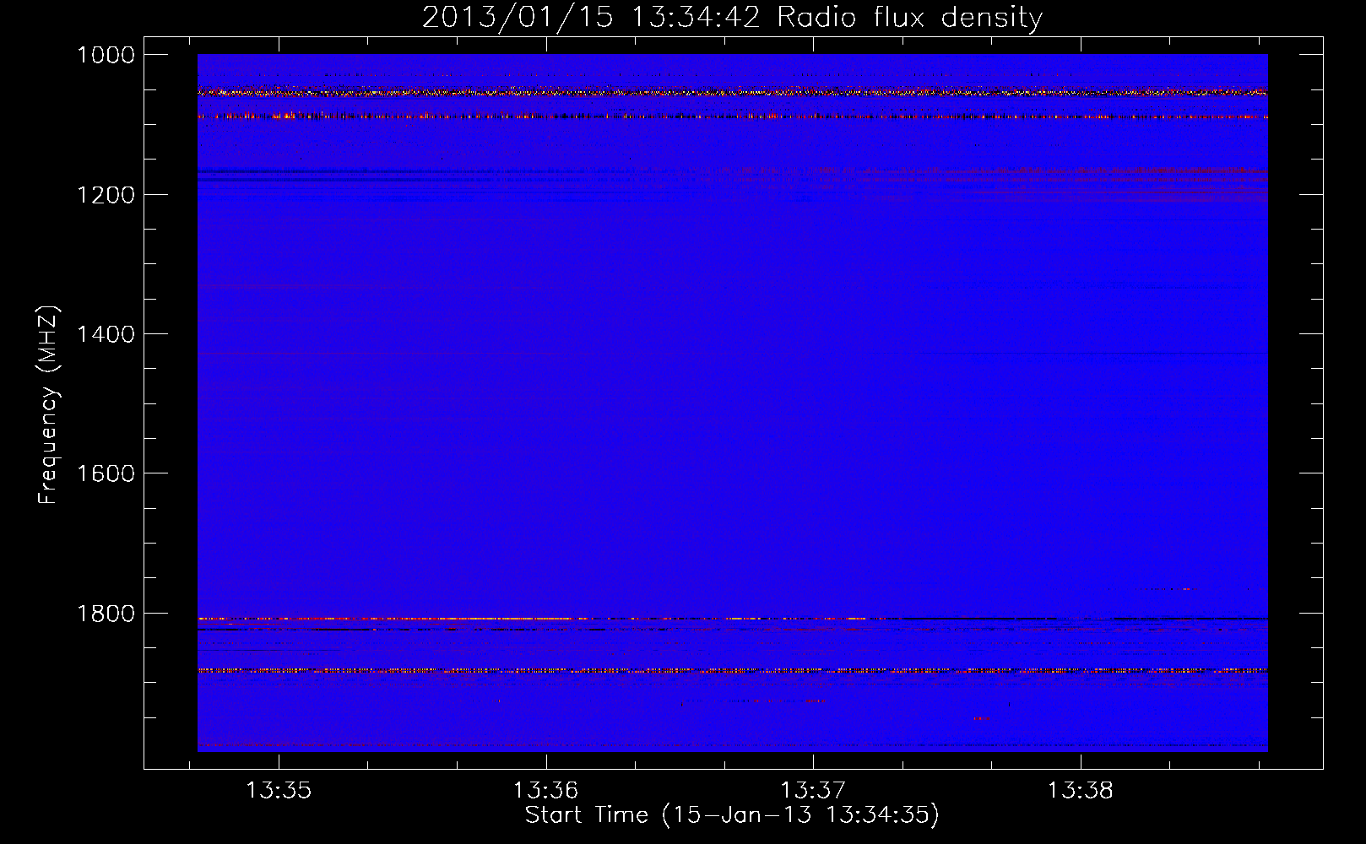Click the plot title '2013/01/15 13:34:42 Radio flux density'
1366x844 pixels.
pos(732,17)
